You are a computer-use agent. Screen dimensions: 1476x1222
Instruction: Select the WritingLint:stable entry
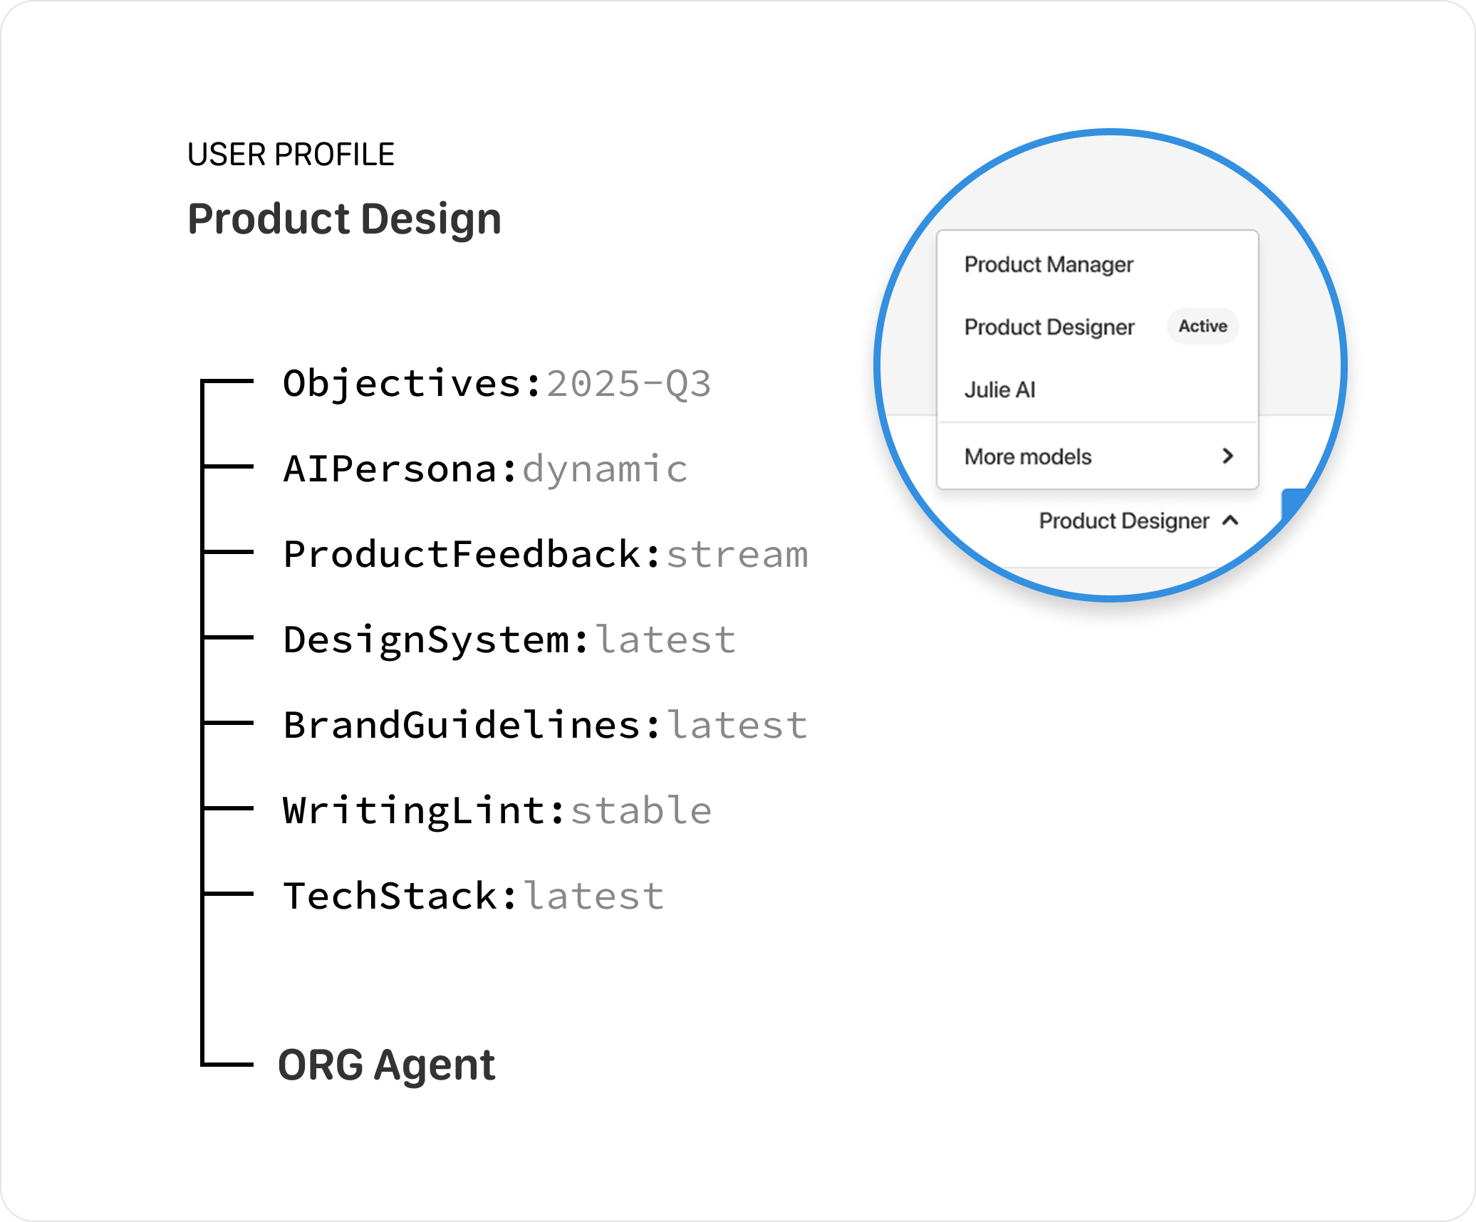tap(497, 811)
